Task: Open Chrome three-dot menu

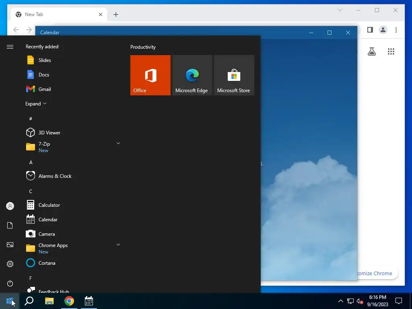Action: coord(396,30)
